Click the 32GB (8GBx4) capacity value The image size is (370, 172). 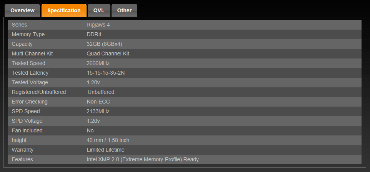104,44
